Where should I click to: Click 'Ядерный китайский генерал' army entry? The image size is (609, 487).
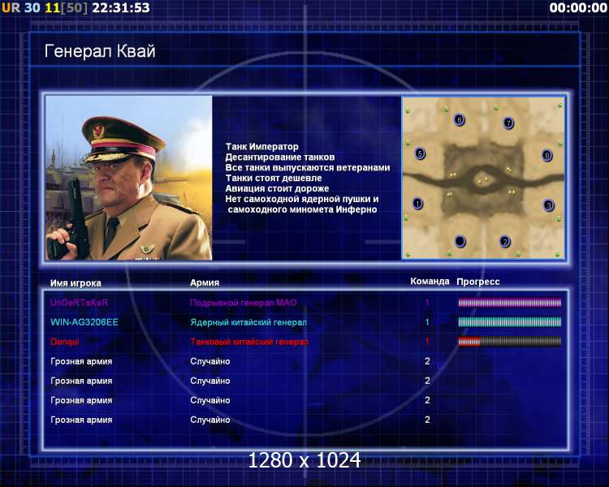coord(248,322)
